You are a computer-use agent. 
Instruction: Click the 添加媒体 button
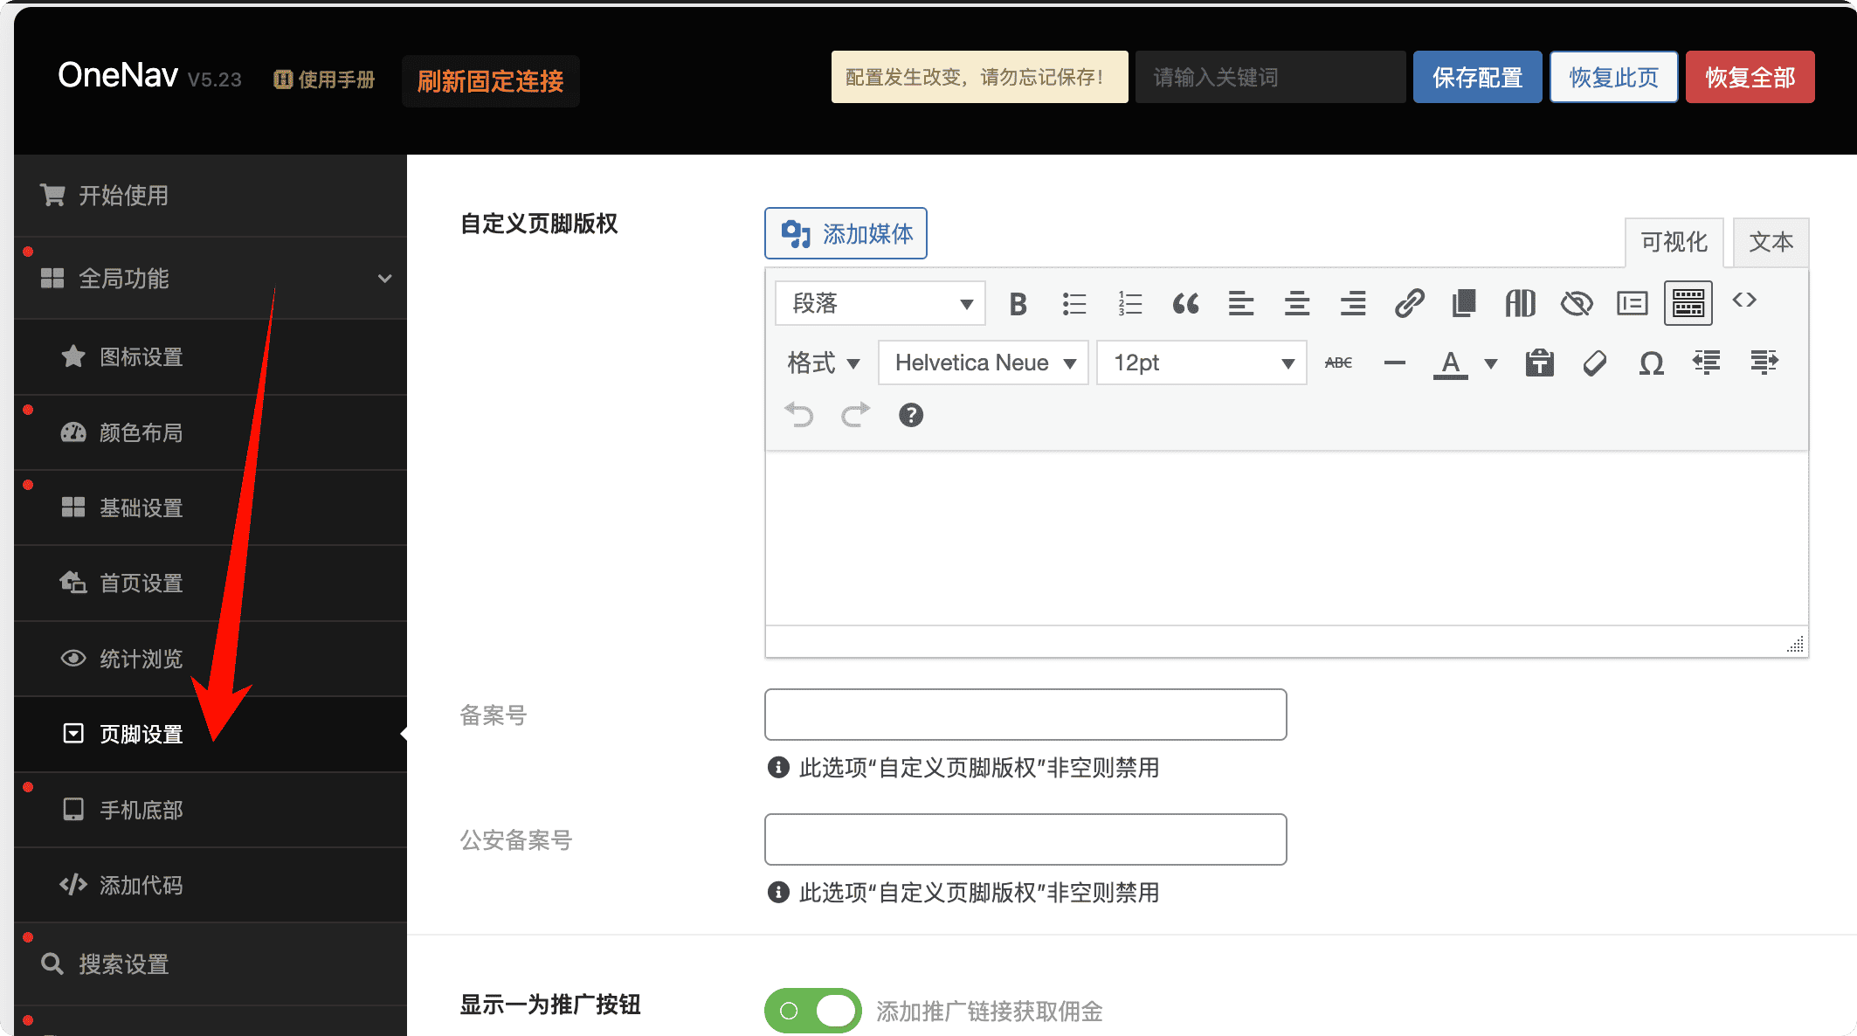click(846, 233)
